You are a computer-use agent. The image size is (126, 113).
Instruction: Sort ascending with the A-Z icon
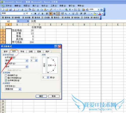tap(75, 10)
